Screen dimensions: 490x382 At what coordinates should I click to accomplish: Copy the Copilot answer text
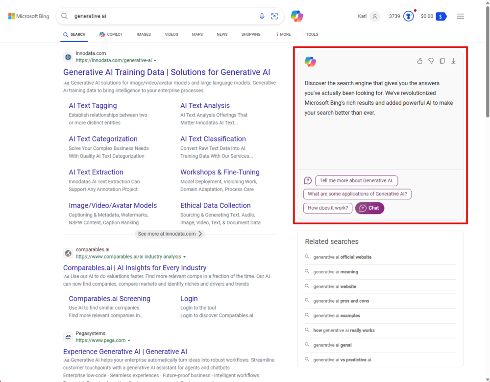[x=442, y=61]
